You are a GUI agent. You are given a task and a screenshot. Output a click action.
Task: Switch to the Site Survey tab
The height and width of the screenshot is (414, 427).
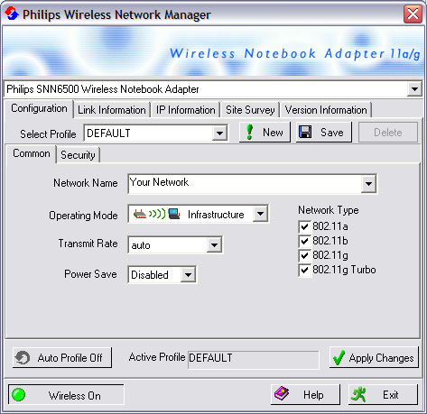(250, 110)
